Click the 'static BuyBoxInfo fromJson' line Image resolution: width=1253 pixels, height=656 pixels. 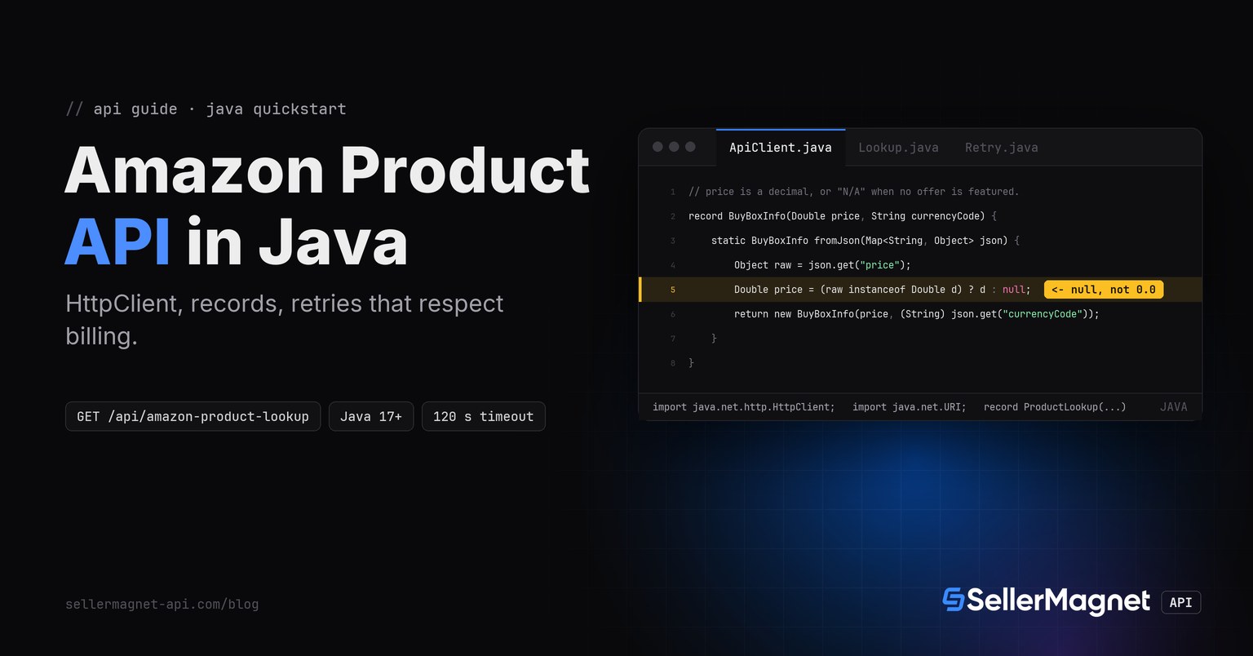pos(866,241)
